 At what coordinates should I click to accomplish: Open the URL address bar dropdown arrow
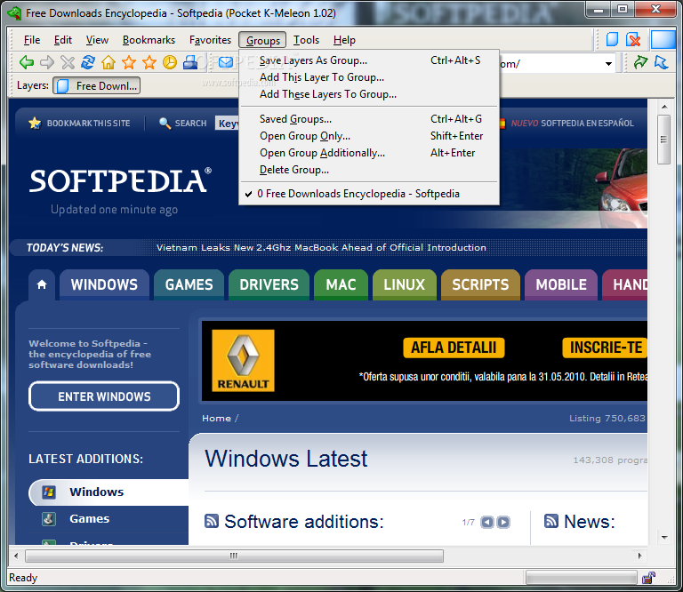[608, 63]
